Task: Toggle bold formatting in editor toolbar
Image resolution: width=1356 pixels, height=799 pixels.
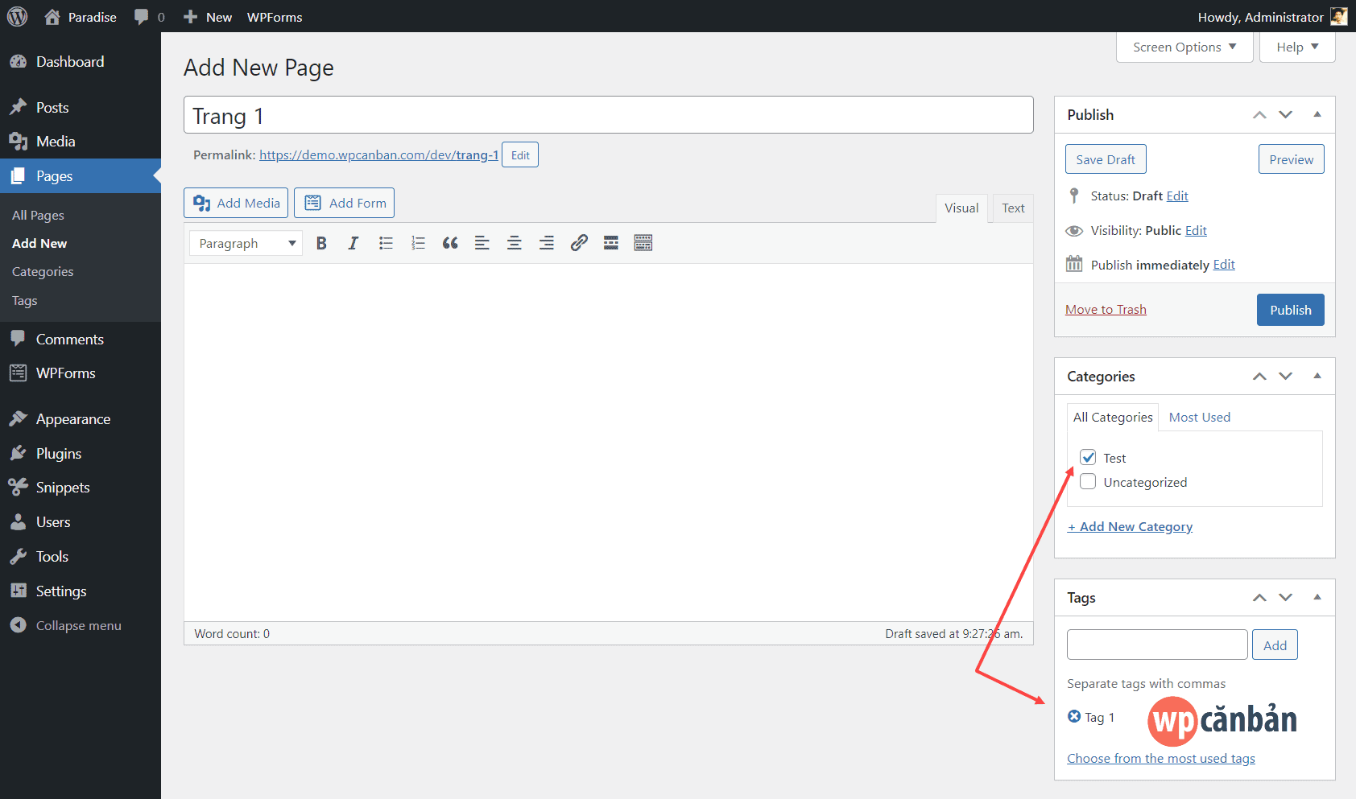Action: 321,243
